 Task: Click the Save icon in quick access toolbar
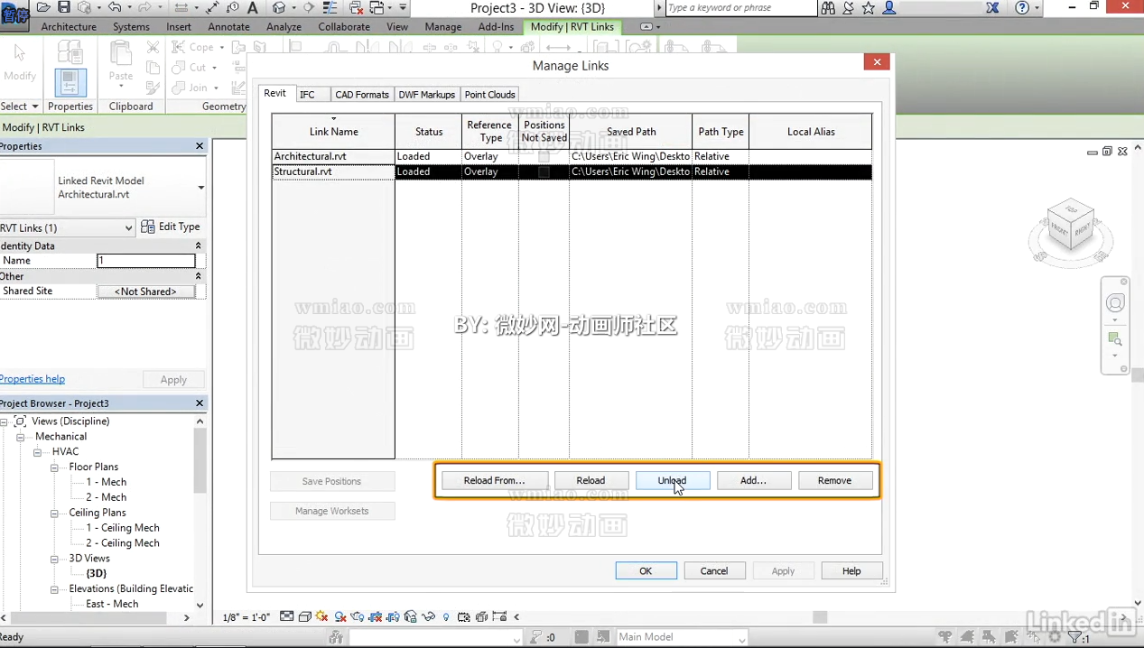point(64,8)
